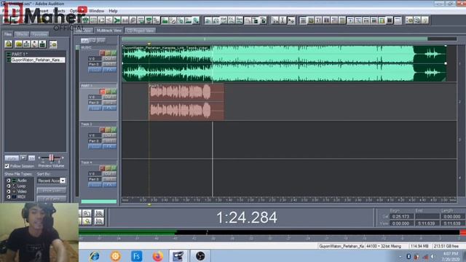Mute the PART 1 track
Viewport: 466px width, 262px height.
pyautogui.click(x=114, y=92)
